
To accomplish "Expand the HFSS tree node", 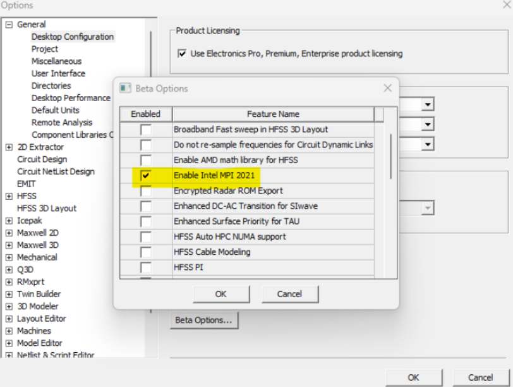I will coord(9,196).
